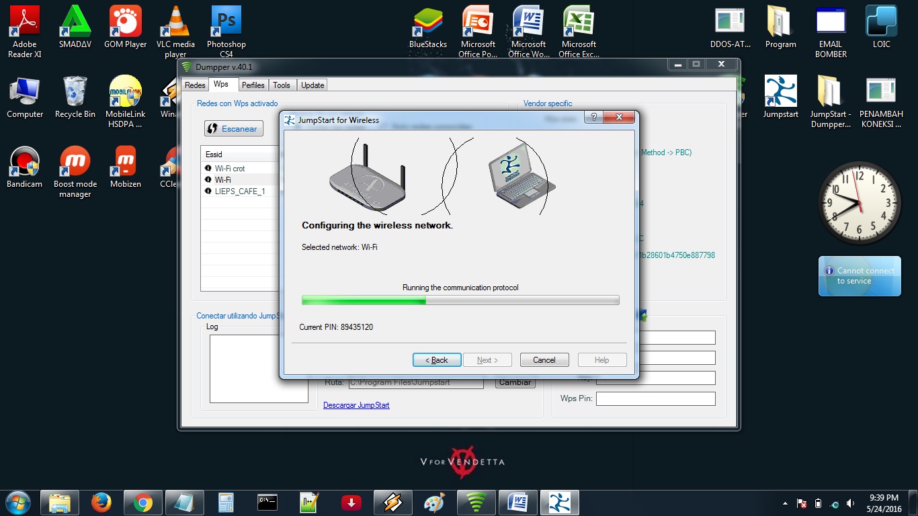
Task: Launch Firefox from the taskbar
Action: pyautogui.click(x=101, y=502)
